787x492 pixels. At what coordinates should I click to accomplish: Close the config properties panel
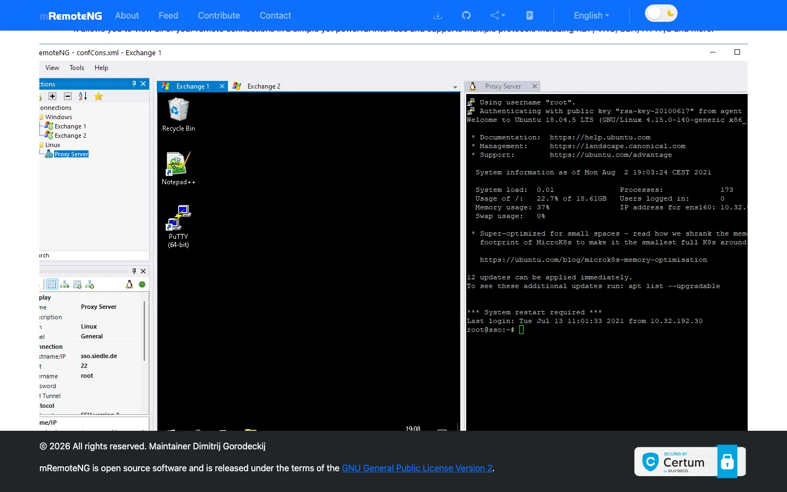coord(143,271)
